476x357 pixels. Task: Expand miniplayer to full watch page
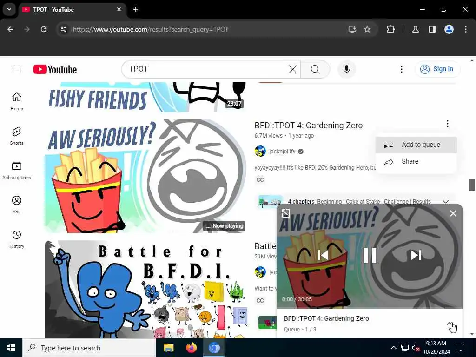[x=286, y=213]
